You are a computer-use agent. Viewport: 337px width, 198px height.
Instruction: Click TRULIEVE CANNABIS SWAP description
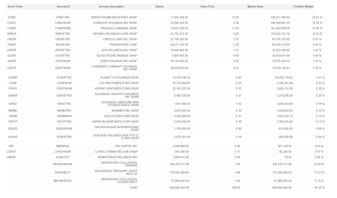118,28
